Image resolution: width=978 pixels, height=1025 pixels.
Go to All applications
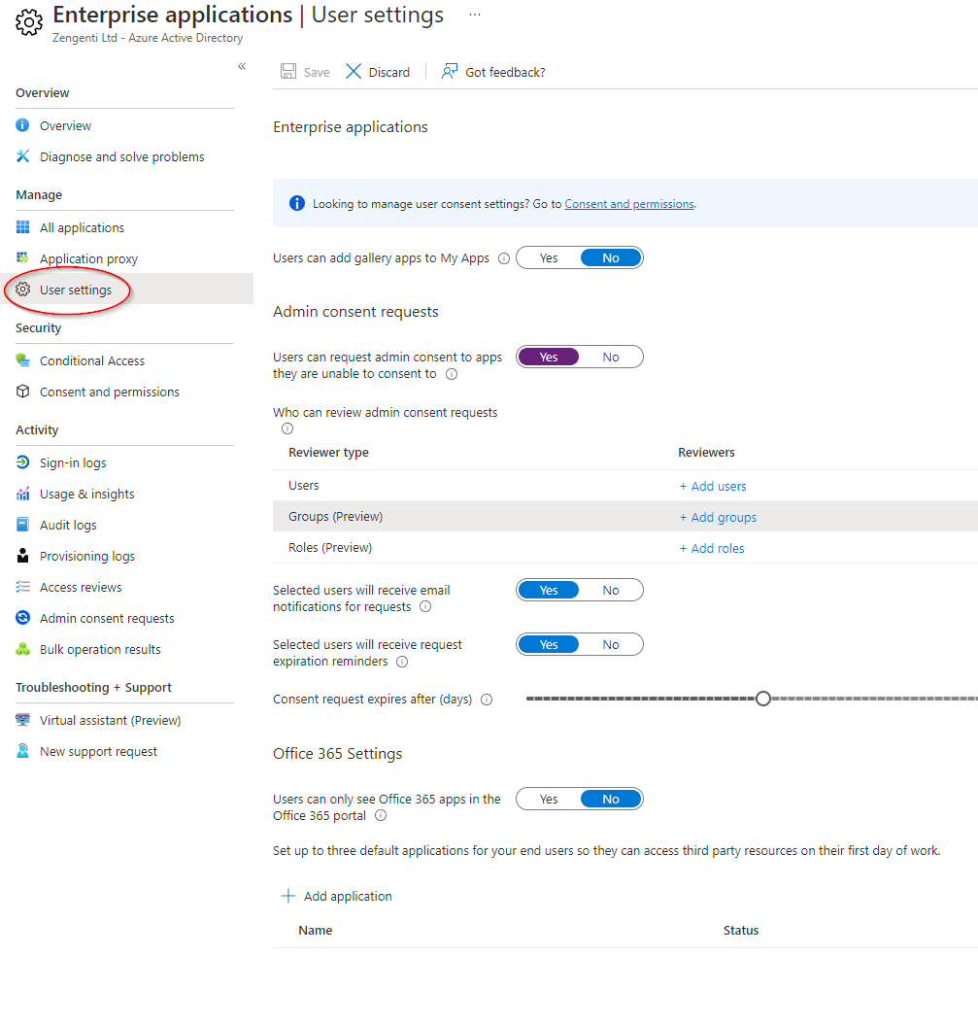(x=82, y=227)
